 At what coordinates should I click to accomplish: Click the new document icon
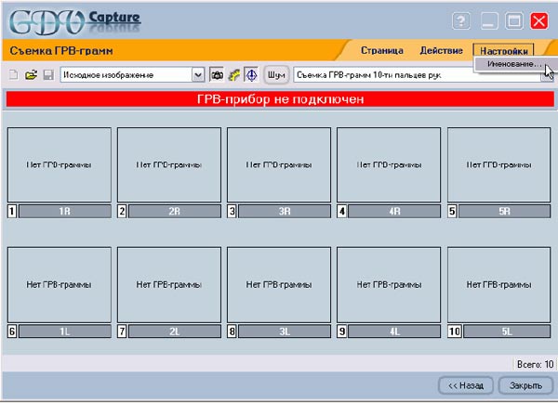coord(14,74)
